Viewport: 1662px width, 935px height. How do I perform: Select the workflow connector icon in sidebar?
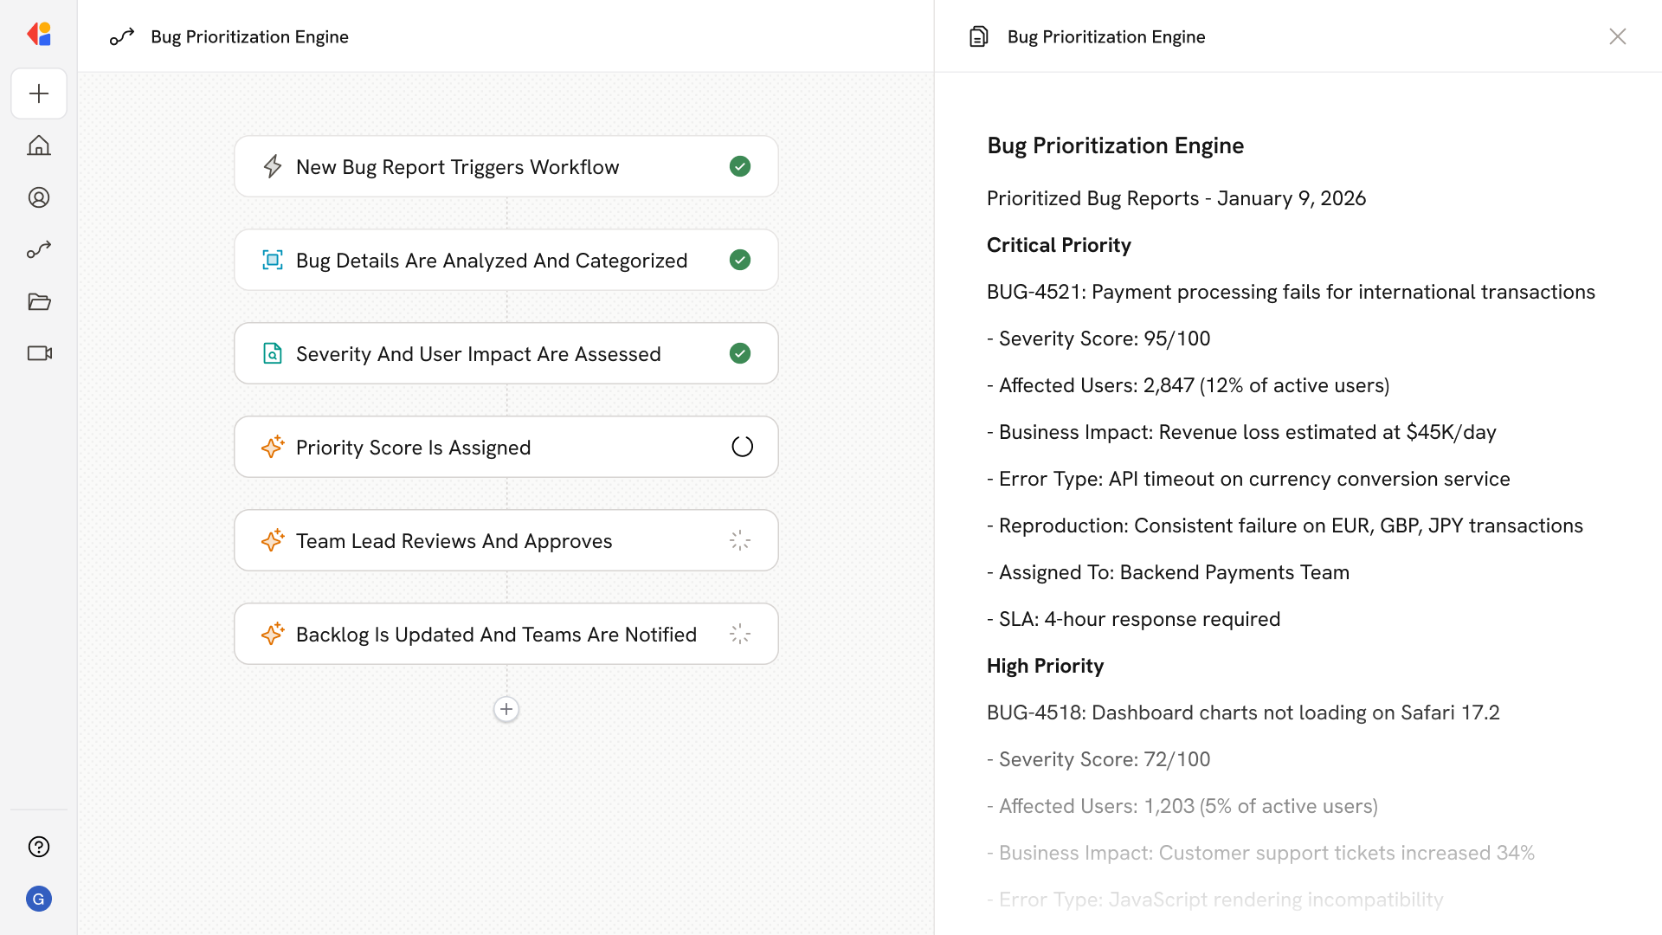click(x=39, y=249)
